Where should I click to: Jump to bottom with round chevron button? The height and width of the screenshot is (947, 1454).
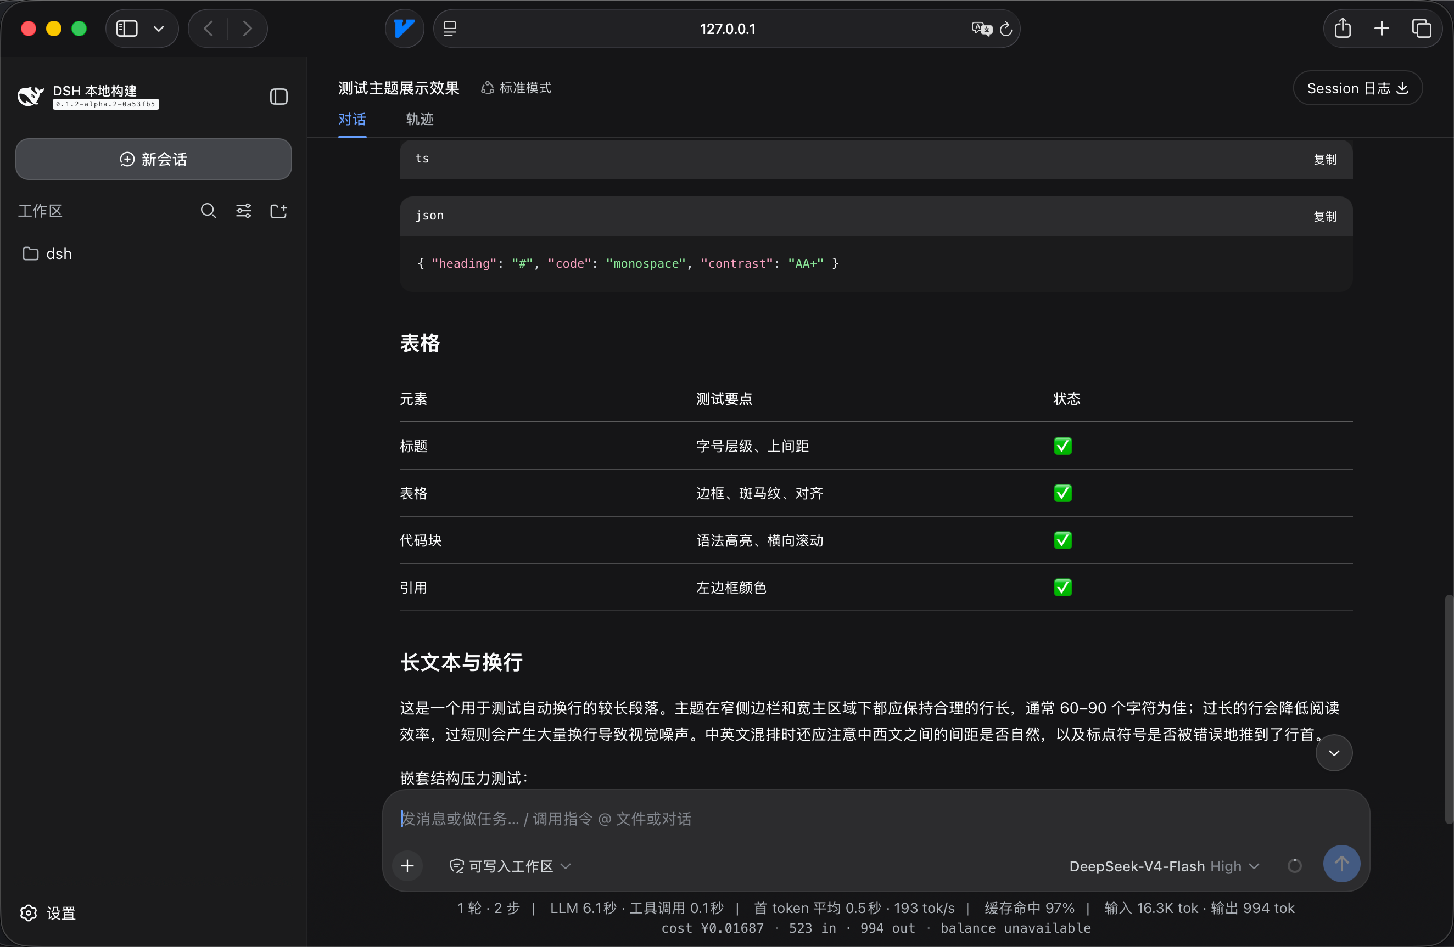(x=1334, y=753)
